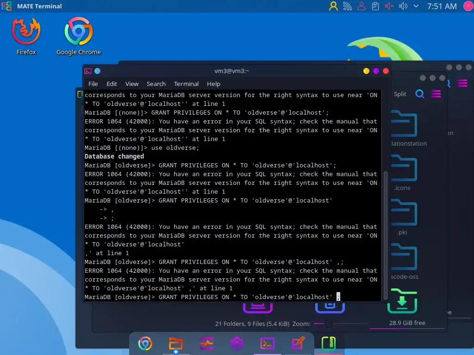Launch Chrome from the dock

point(145,343)
